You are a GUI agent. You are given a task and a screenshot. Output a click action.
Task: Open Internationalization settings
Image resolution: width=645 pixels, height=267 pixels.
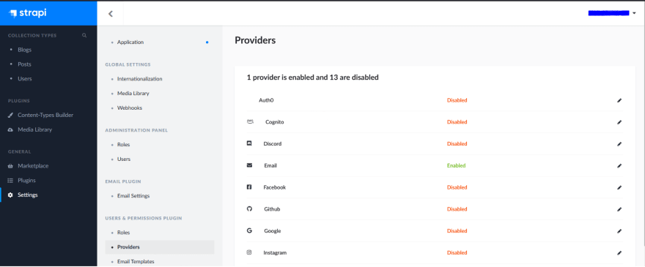point(140,78)
